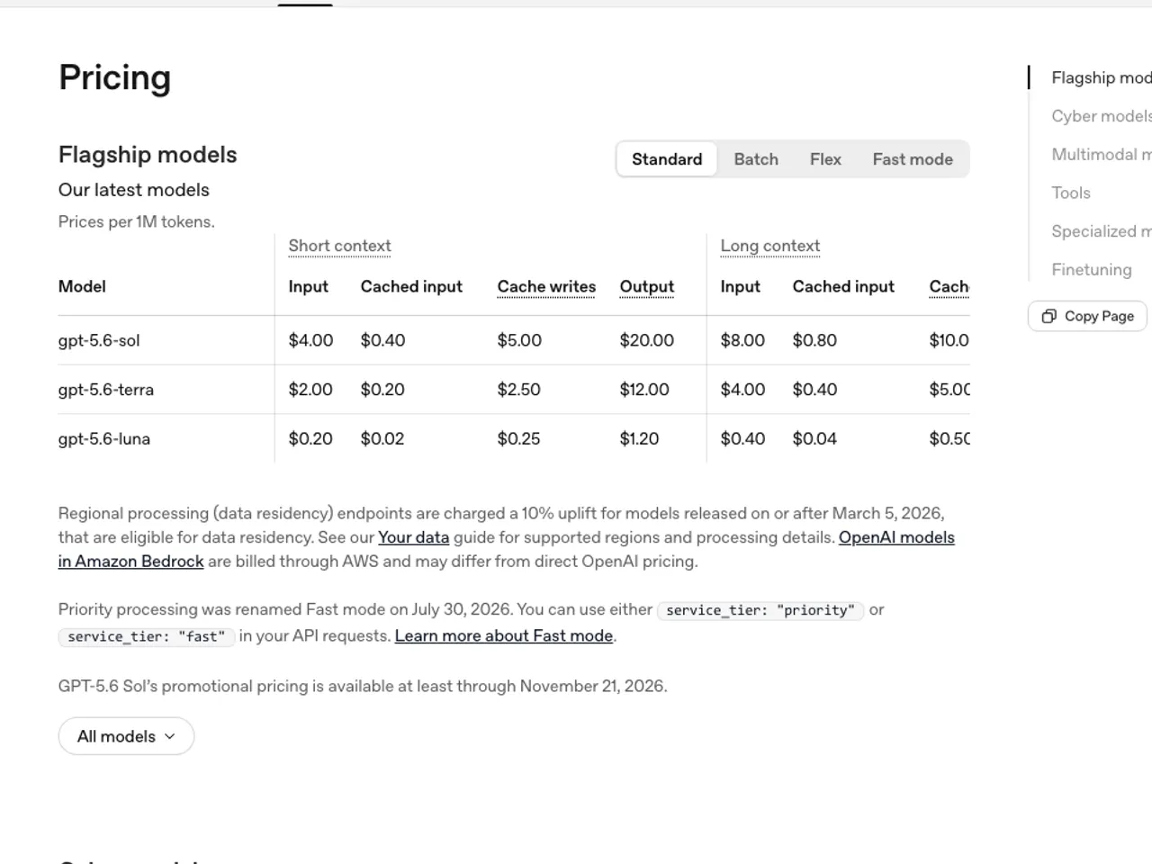
Task: Switch to the Batch pricing tab
Action: (x=756, y=159)
